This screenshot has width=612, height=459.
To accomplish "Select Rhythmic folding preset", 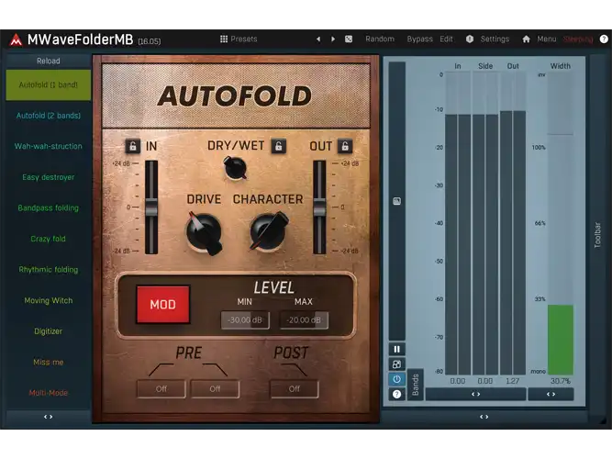I will pyautogui.click(x=49, y=270).
